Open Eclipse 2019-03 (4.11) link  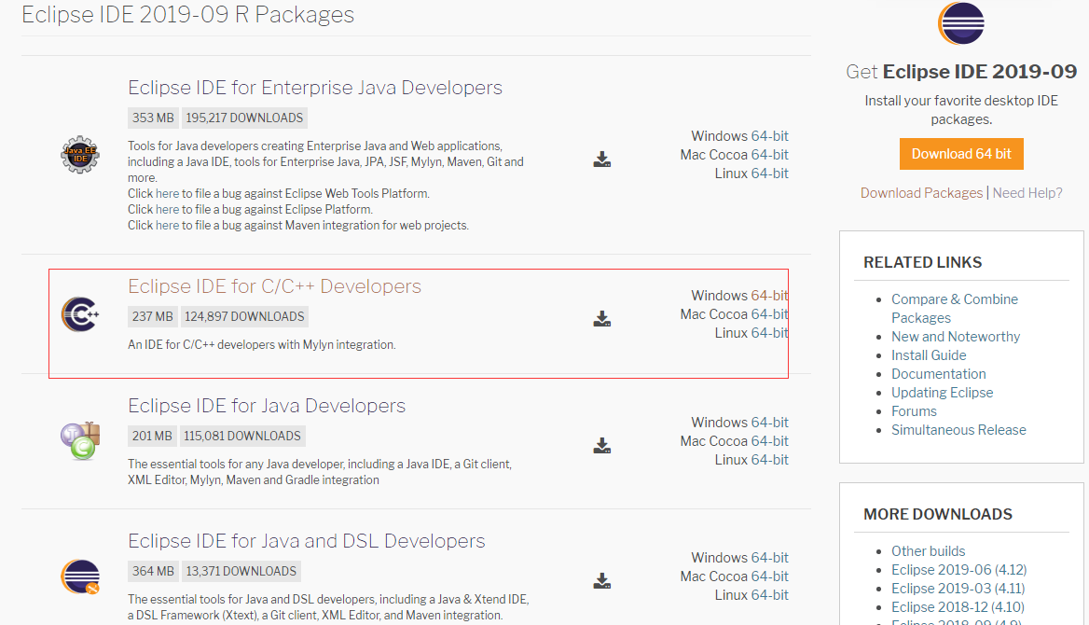coord(958,589)
